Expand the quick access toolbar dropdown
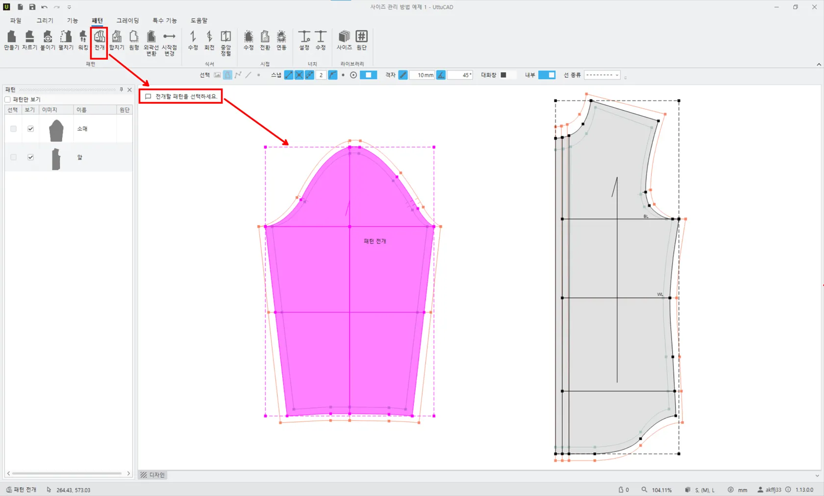The width and height of the screenshot is (824, 496). coord(69,7)
